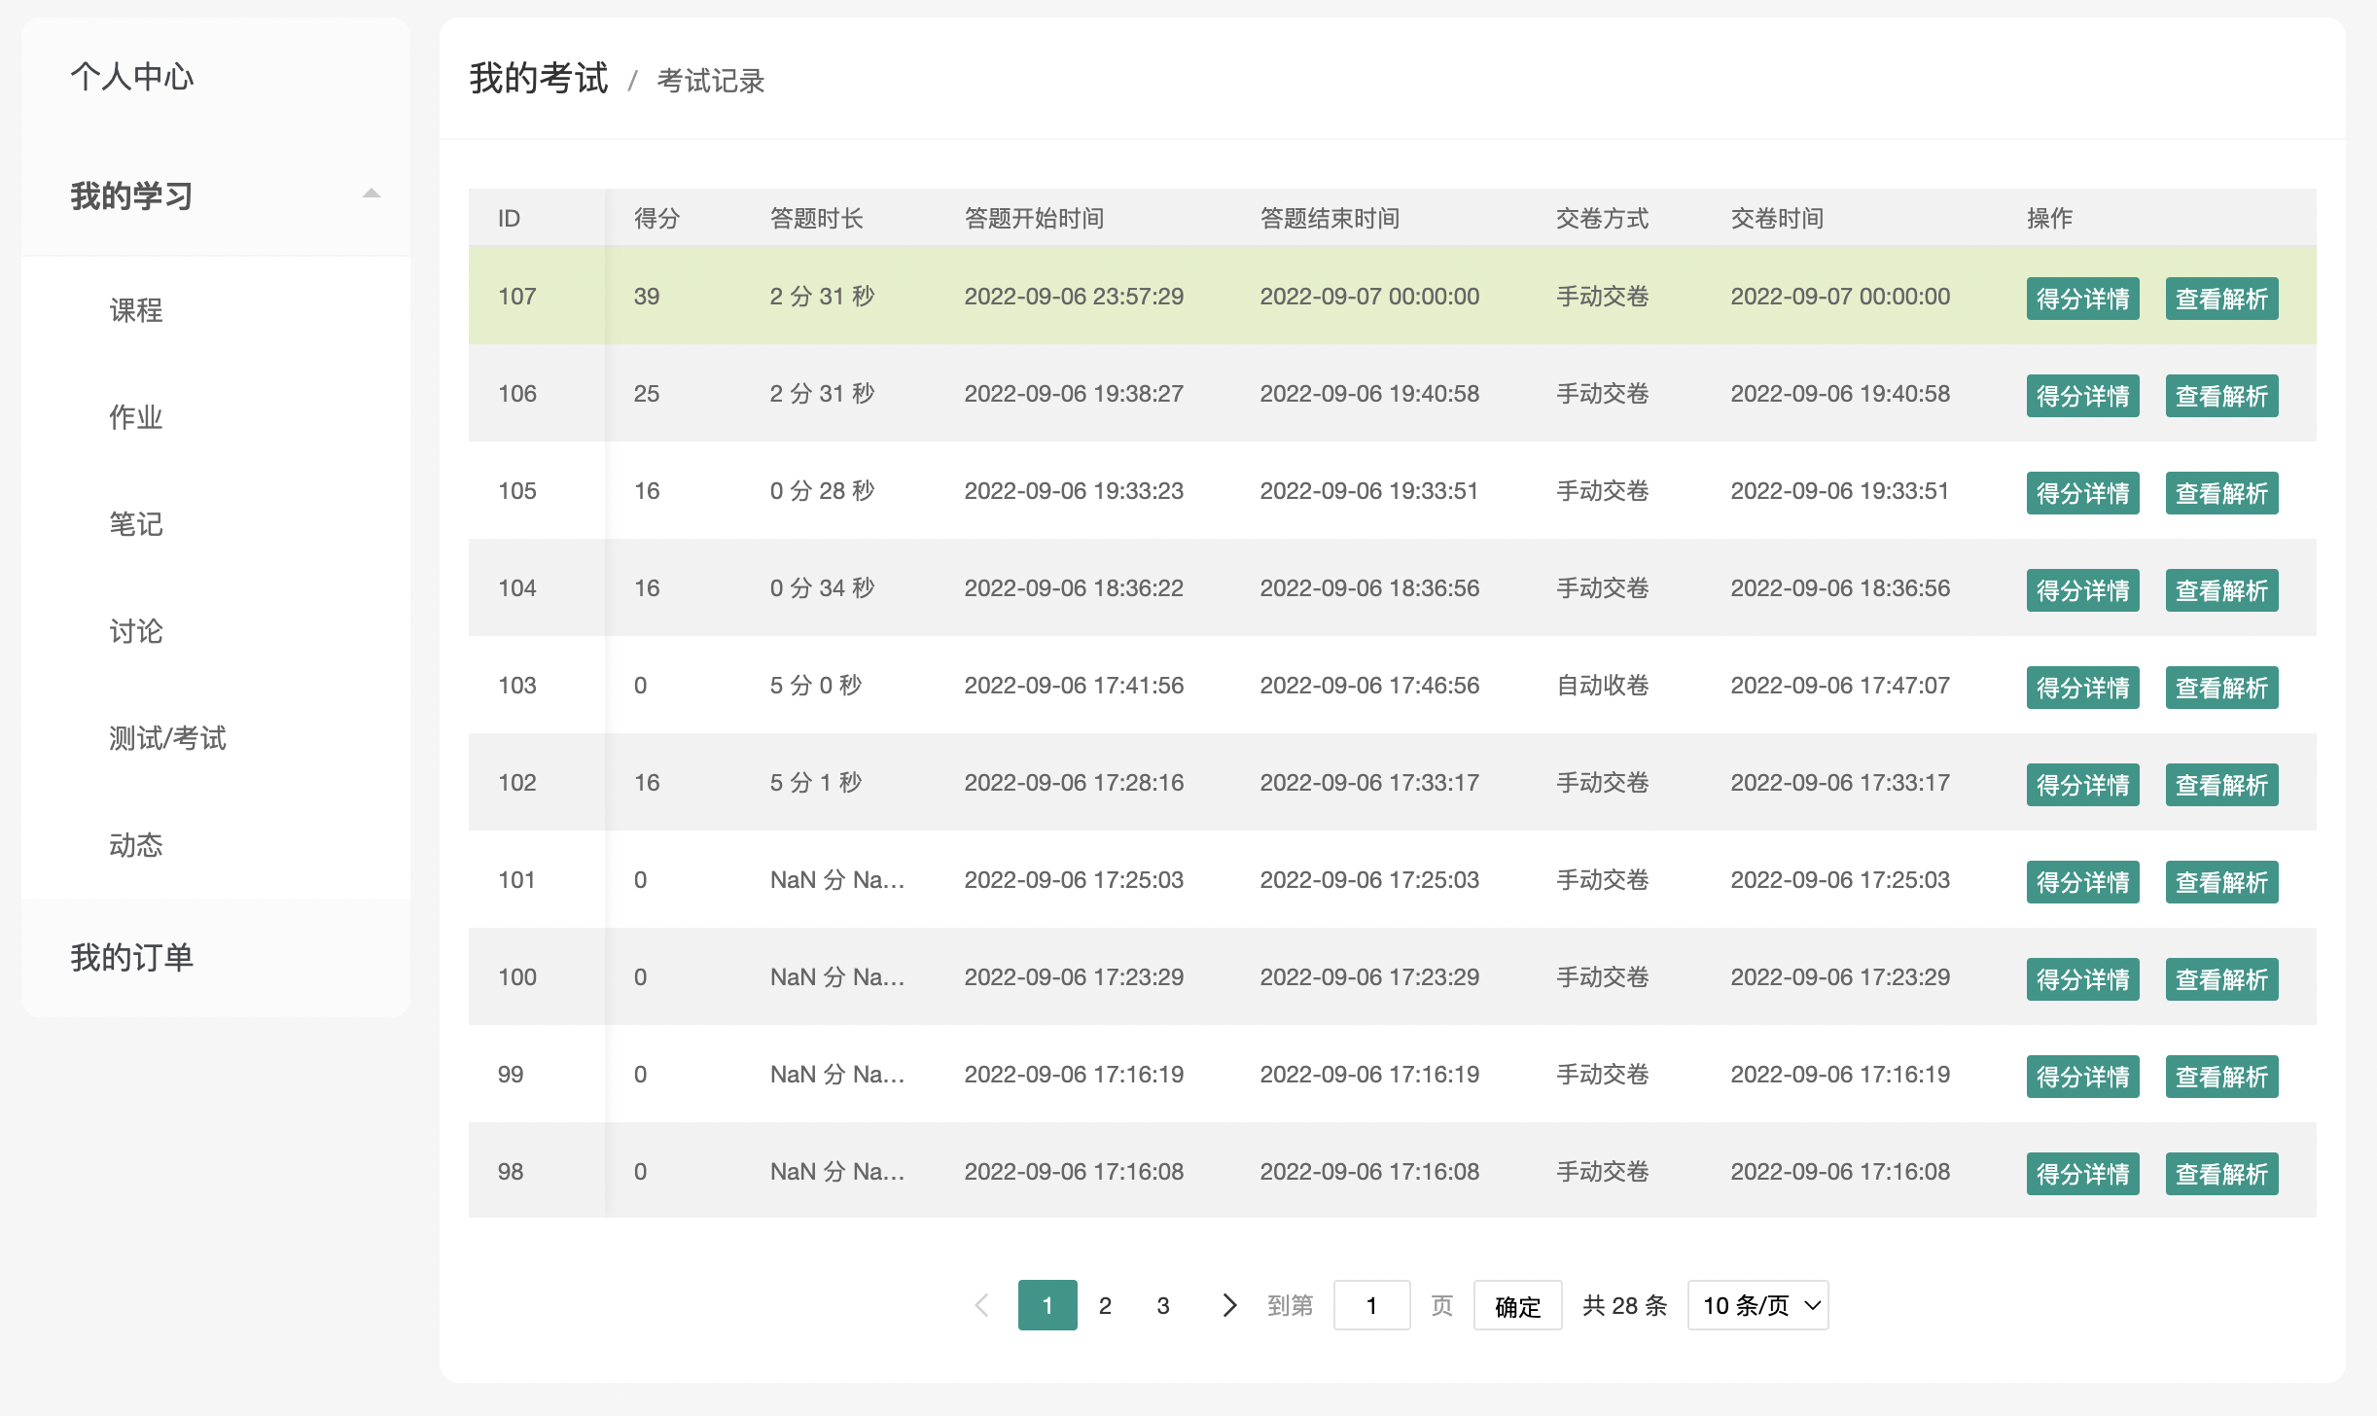
Task: Click 查看解析 for record 101
Action: click(x=2221, y=882)
